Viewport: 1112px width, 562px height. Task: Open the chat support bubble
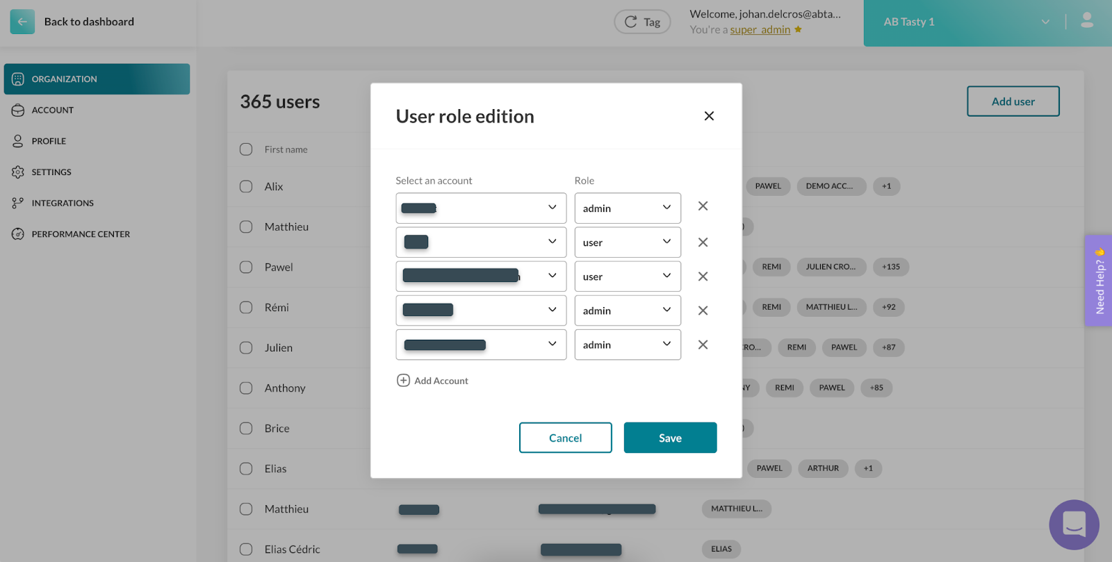1074,524
